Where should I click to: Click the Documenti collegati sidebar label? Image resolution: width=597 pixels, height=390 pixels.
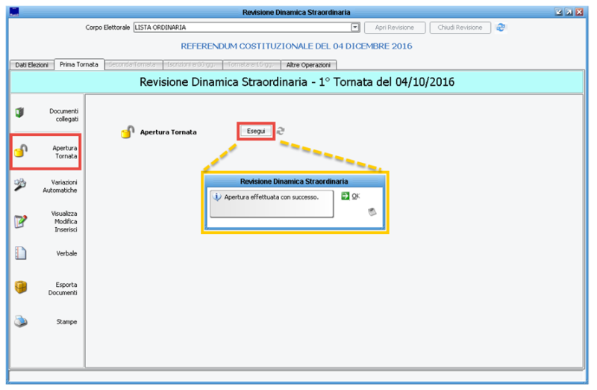(x=63, y=115)
